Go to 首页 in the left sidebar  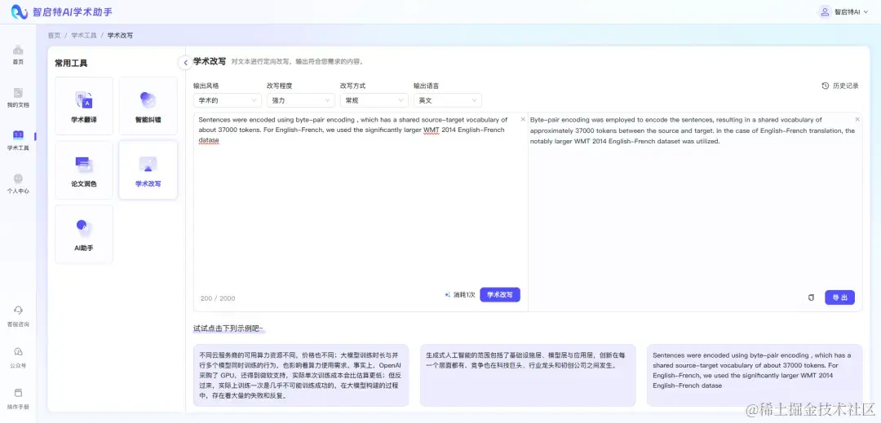[18, 55]
